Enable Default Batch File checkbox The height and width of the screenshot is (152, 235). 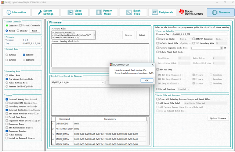point(158,43)
